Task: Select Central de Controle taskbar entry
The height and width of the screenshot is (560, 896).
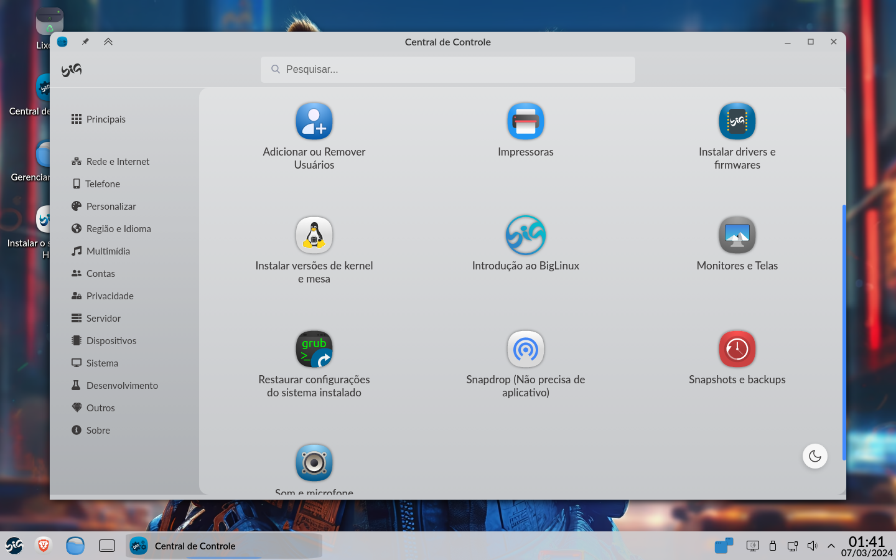Action: point(224,546)
